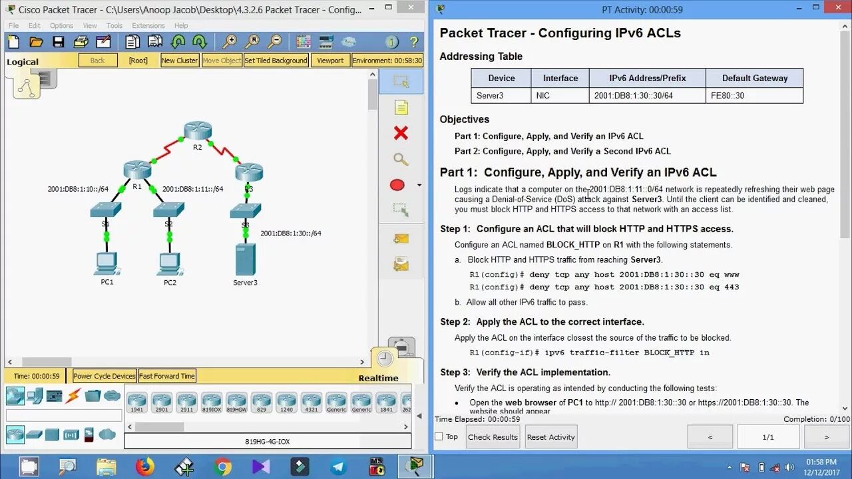Image resolution: width=852 pixels, height=479 pixels.
Task: Select the Draw shape red ellipse tool
Action: 397,185
